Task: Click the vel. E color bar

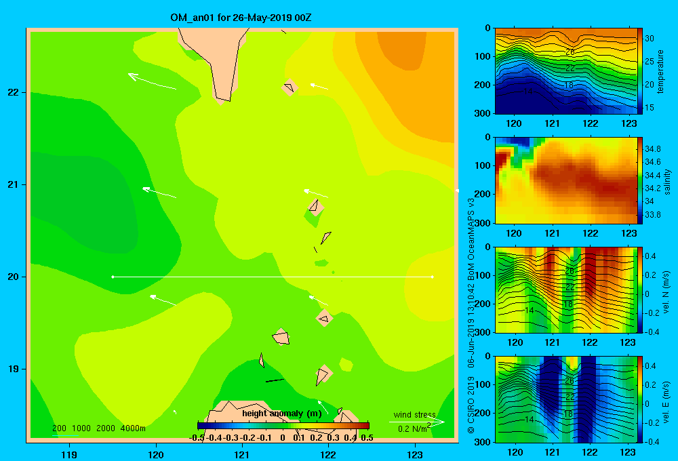Action: (x=640, y=399)
